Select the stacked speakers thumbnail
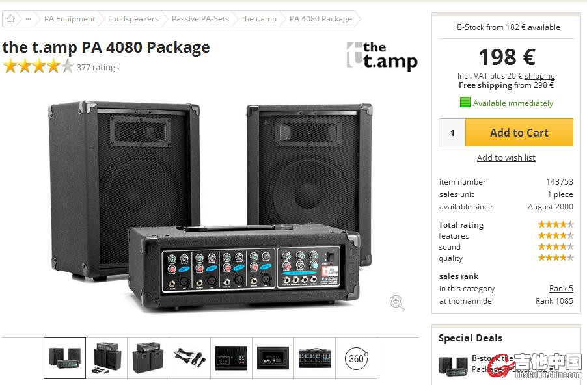This screenshot has width=587, height=385. coord(148,358)
